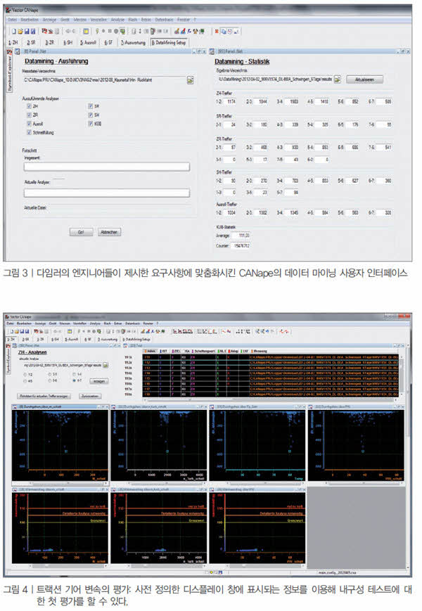Click round Record icon next to Pause
The image size is (422, 611).
click(x=116, y=31)
